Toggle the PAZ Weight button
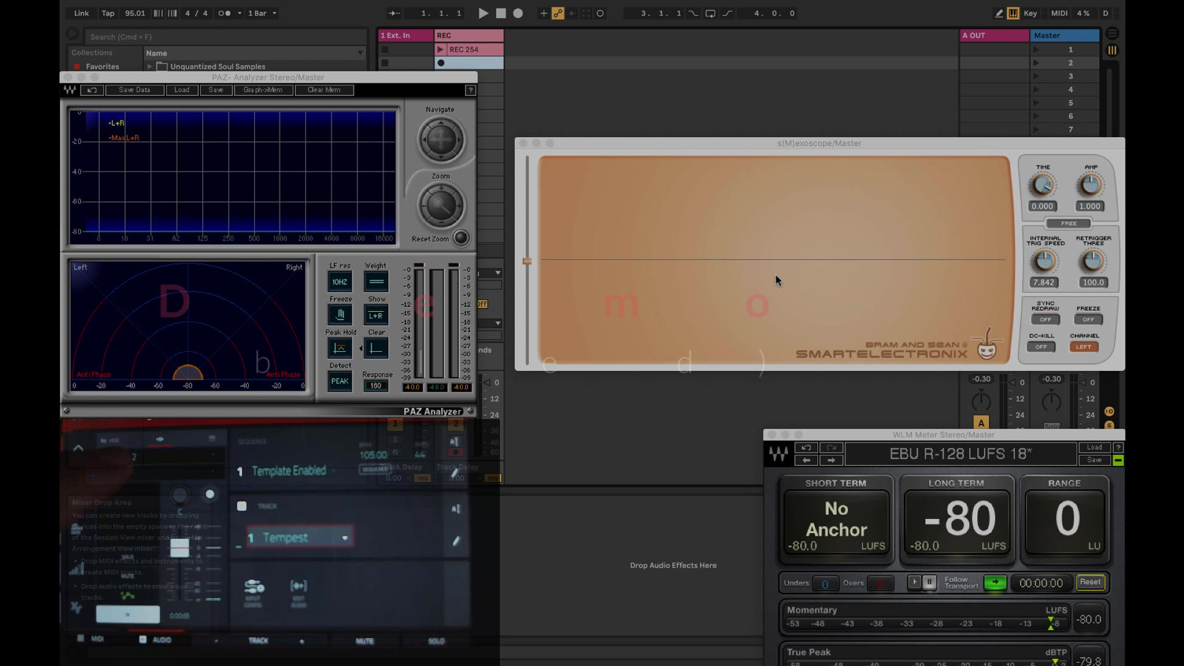 point(376,282)
